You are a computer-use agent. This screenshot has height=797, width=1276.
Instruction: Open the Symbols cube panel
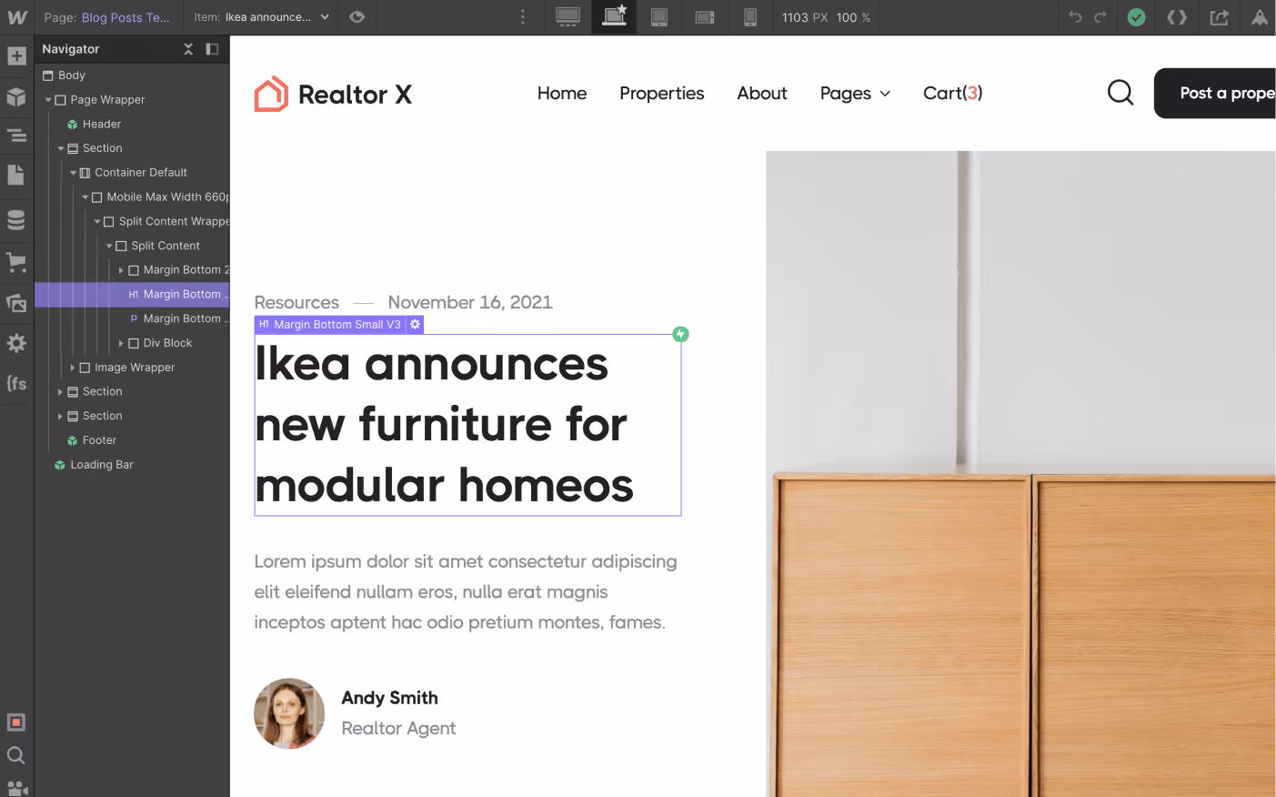pos(16,96)
